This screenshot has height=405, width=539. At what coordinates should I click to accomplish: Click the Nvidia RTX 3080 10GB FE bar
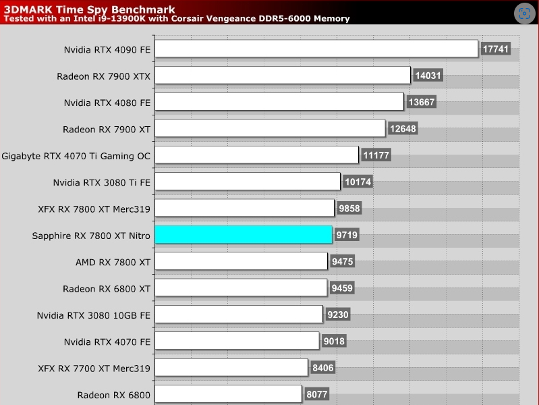(239, 314)
